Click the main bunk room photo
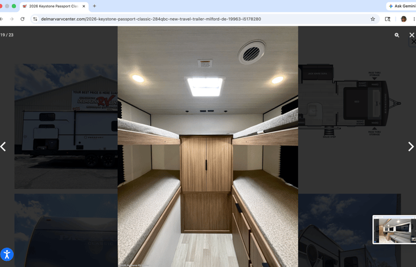The height and width of the screenshot is (267, 416). point(208,146)
